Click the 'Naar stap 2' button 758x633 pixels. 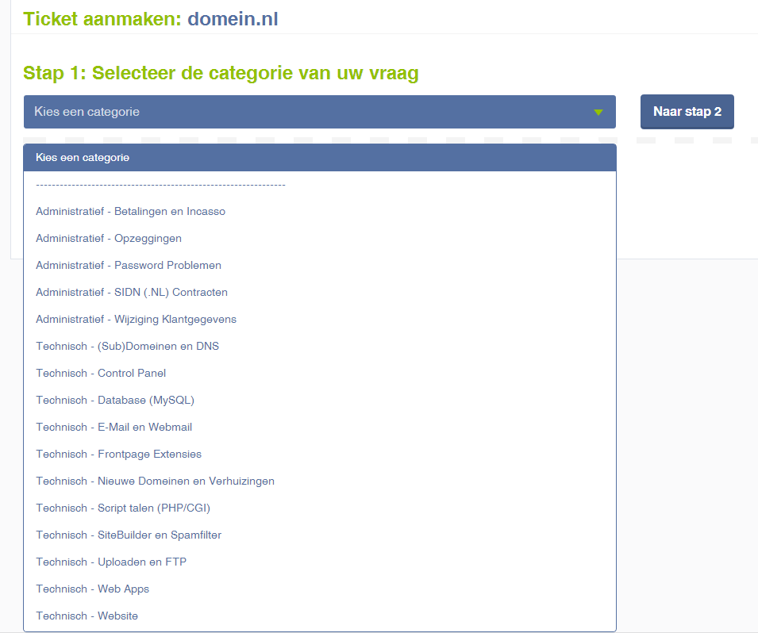click(x=687, y=112)
